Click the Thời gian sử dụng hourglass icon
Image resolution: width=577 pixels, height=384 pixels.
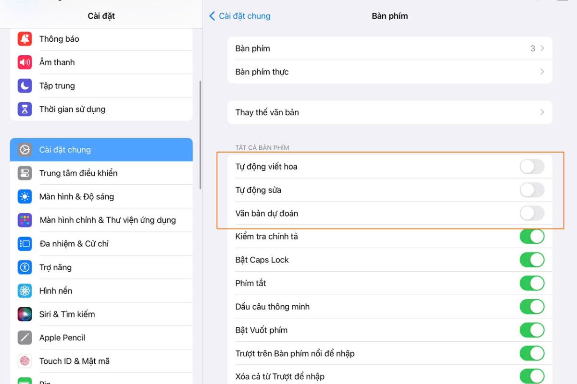(x=25, y=109)
